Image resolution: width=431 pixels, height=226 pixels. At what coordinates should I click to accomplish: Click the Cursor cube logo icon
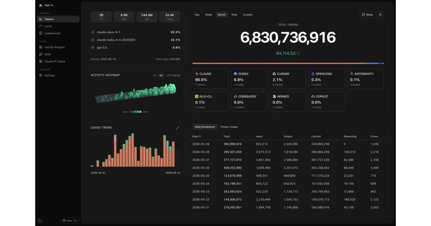coord(274,74)
